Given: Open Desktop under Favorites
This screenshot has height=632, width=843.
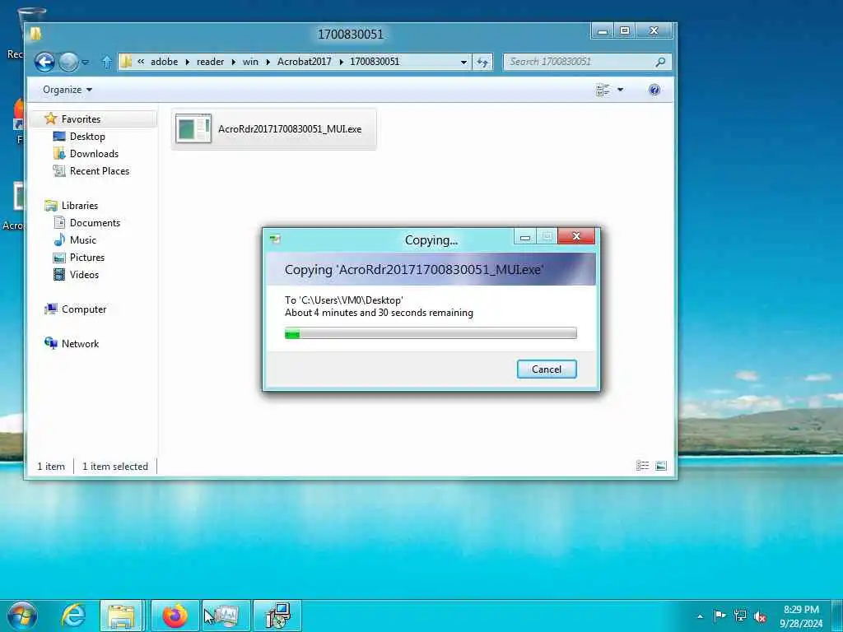Looking at the screenshot, I should click(87, 137).
